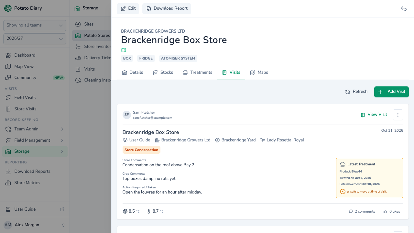Click the comments speech bubble icon
This screenshot has width=414, height=233.
click(x=351, y=211)
